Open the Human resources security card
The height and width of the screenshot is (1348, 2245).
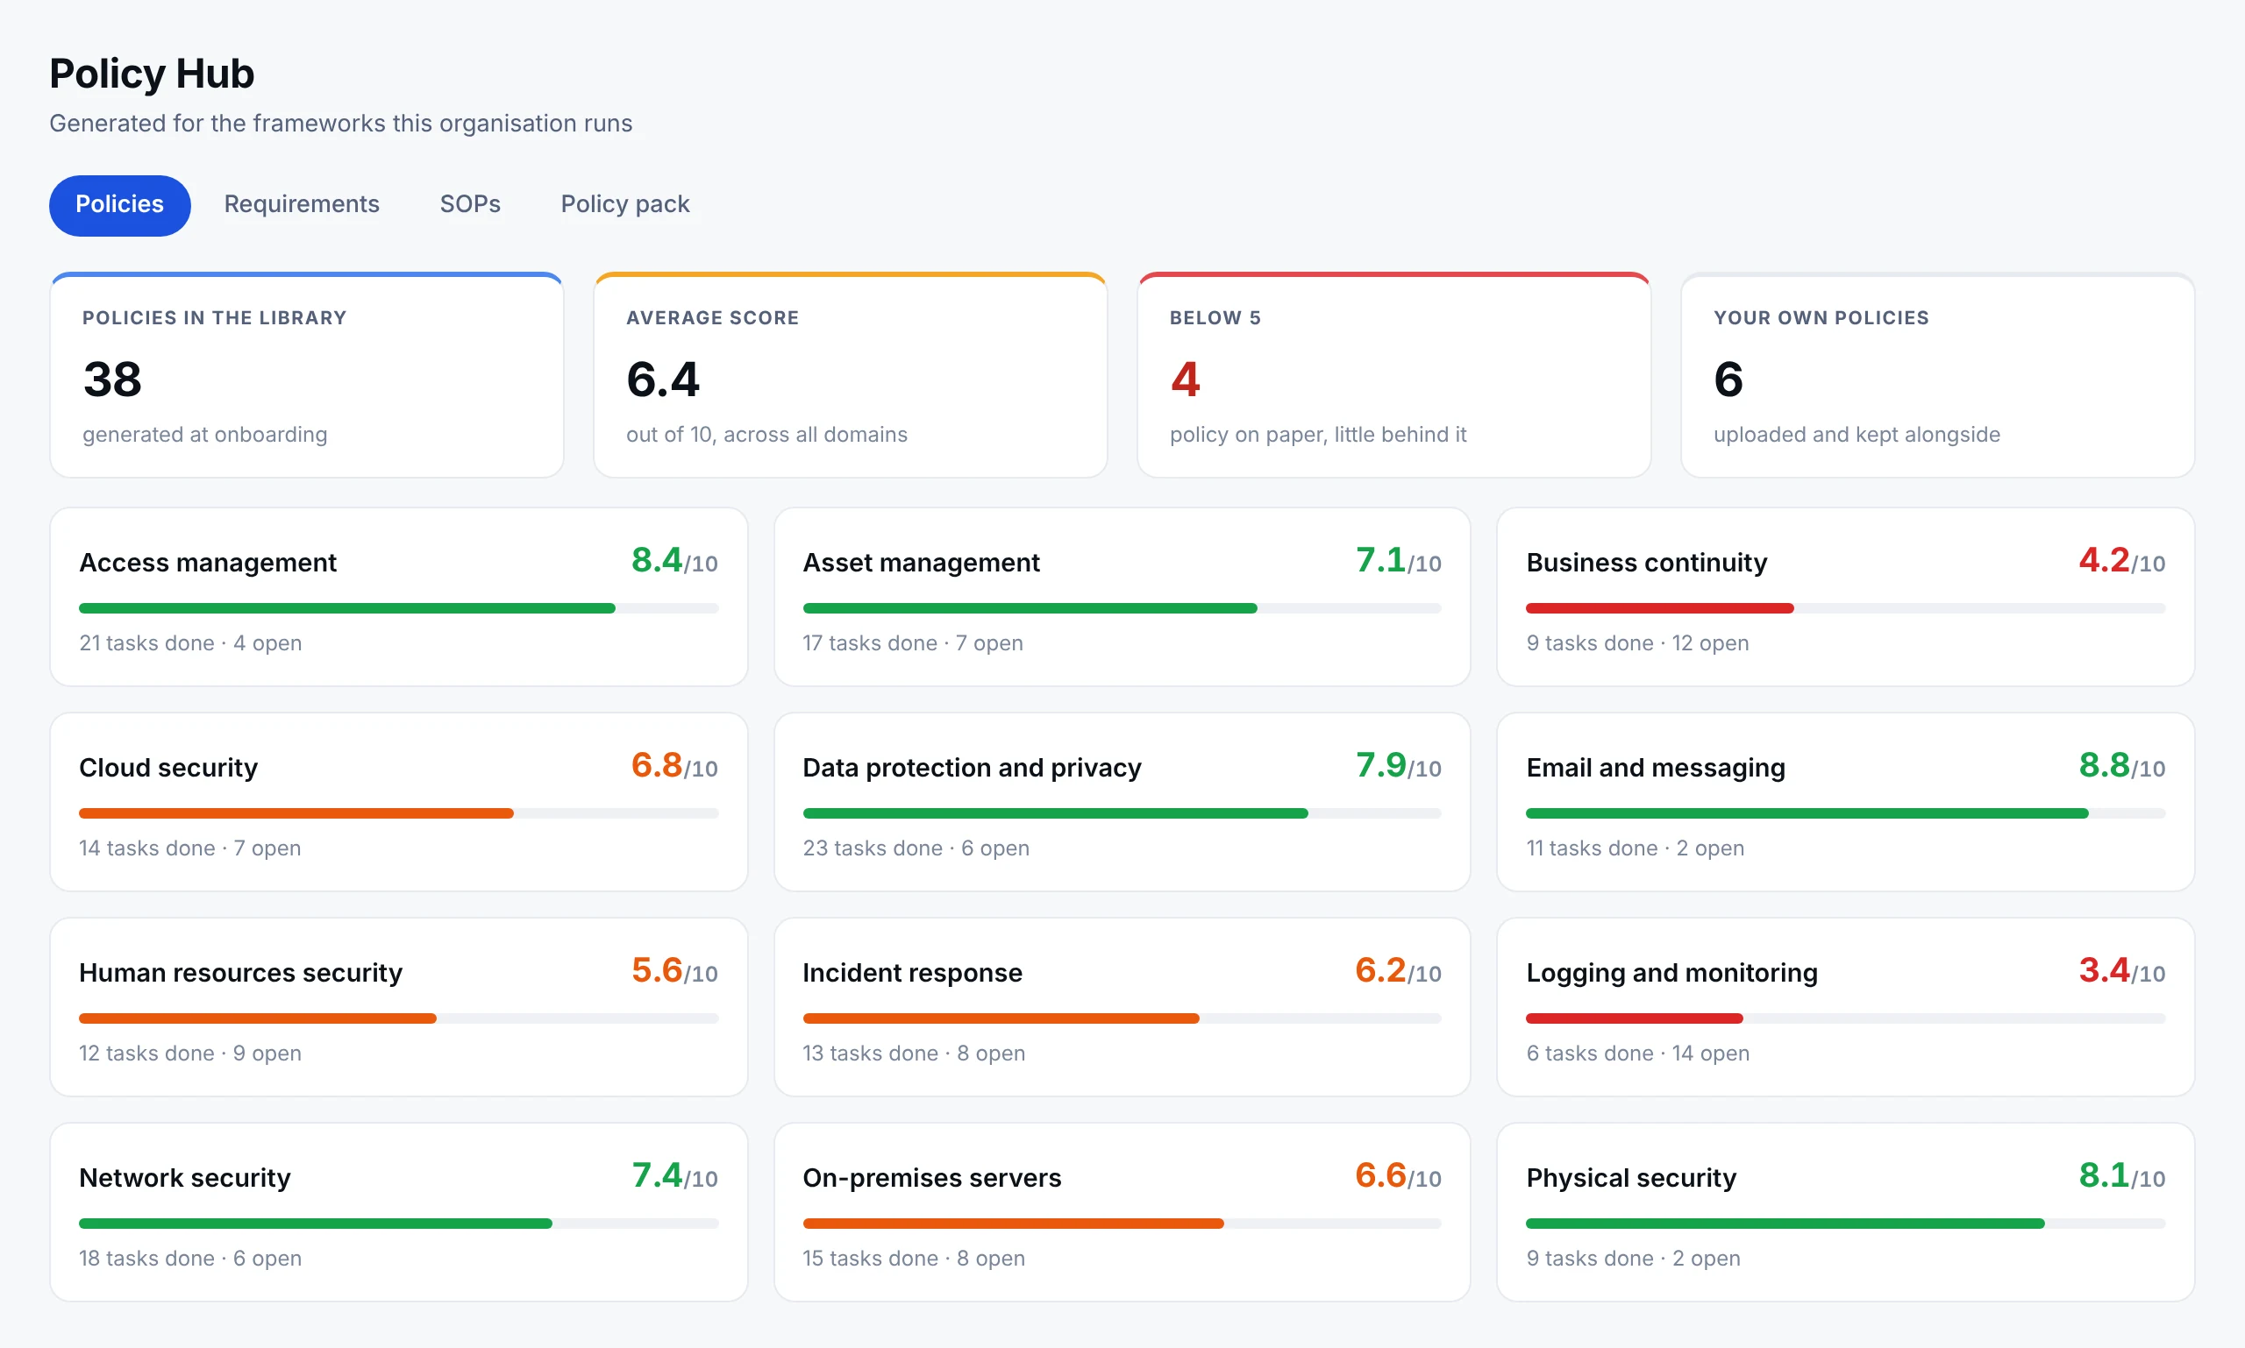coord(399,1007)
